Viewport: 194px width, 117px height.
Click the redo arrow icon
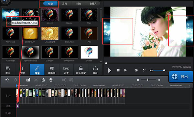pos(15,80)
